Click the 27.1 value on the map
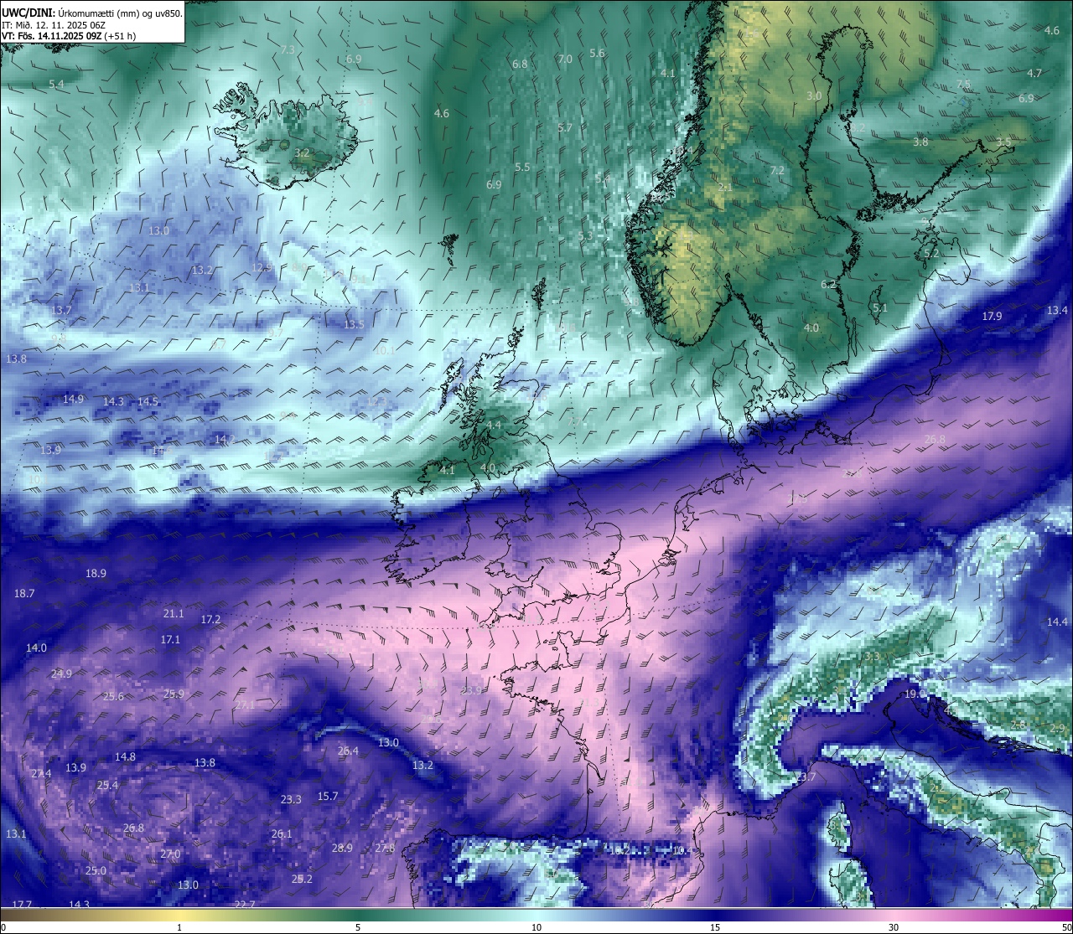The height and width of the screenshot is (934, 1073). [245, 706]
